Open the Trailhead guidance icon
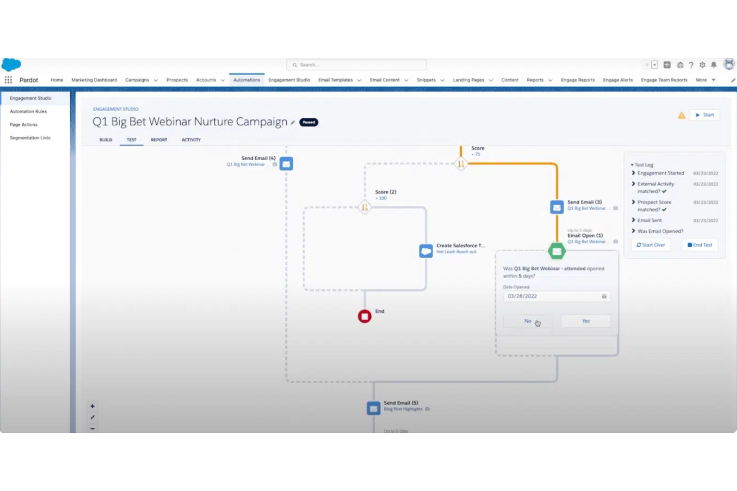Viewport: 737px width, 491px height. (x=680, y=65)
